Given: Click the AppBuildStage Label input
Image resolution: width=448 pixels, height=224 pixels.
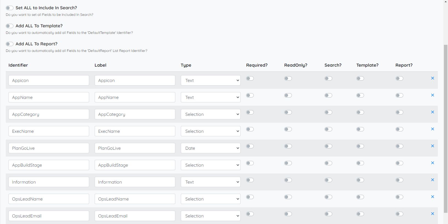Looking at the screenshot, I should [x=135, y=165].
